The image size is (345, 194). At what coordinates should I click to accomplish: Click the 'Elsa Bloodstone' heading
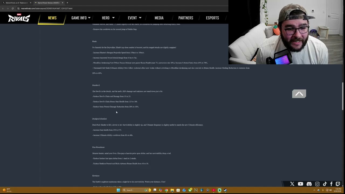click(x=98, y=147)
